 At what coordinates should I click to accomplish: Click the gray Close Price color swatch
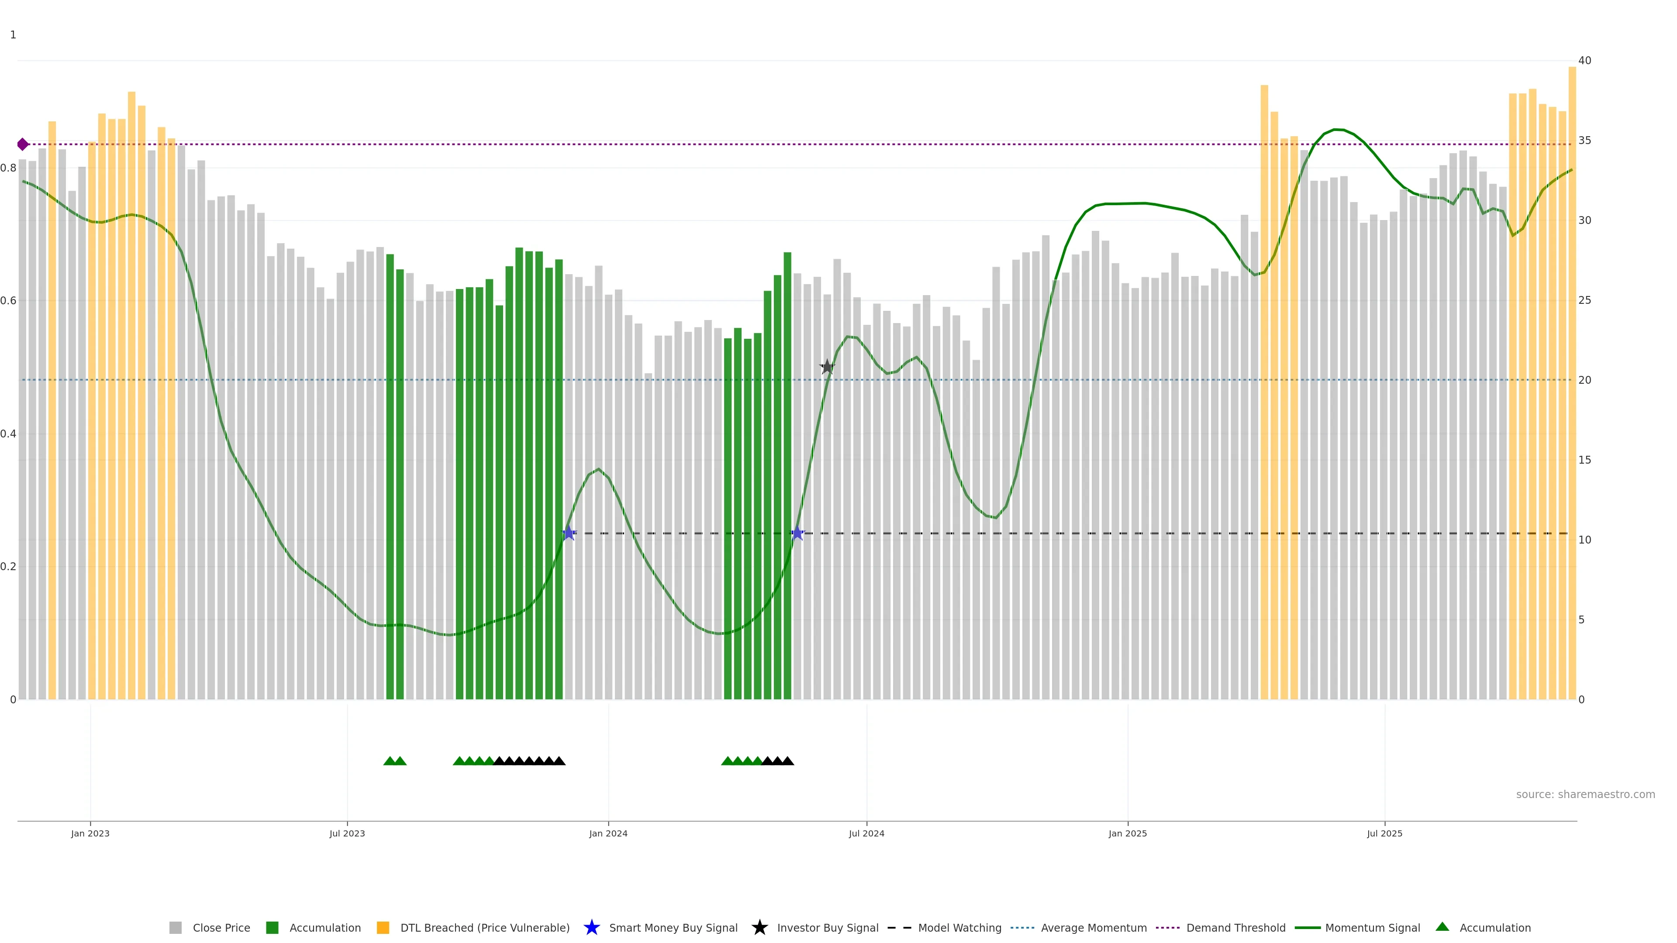[176, 927]
